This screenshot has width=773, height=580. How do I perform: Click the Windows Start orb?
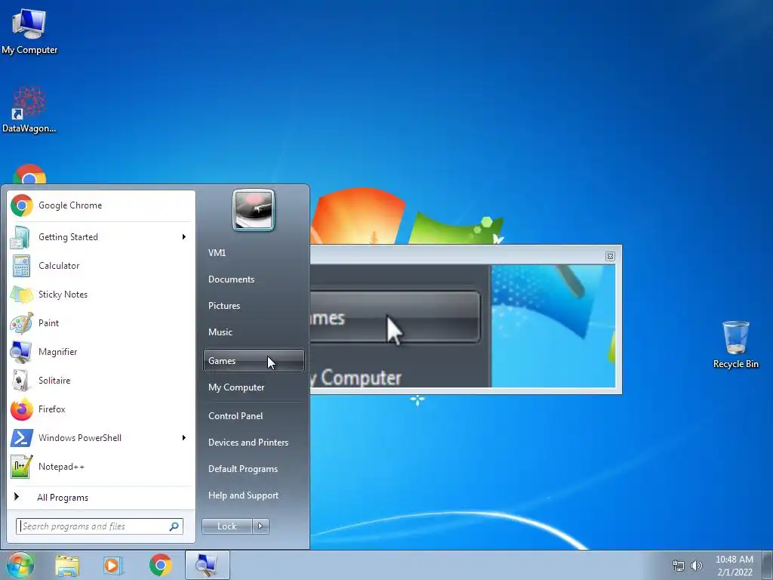pyautogui.click(x=20, y=565)
